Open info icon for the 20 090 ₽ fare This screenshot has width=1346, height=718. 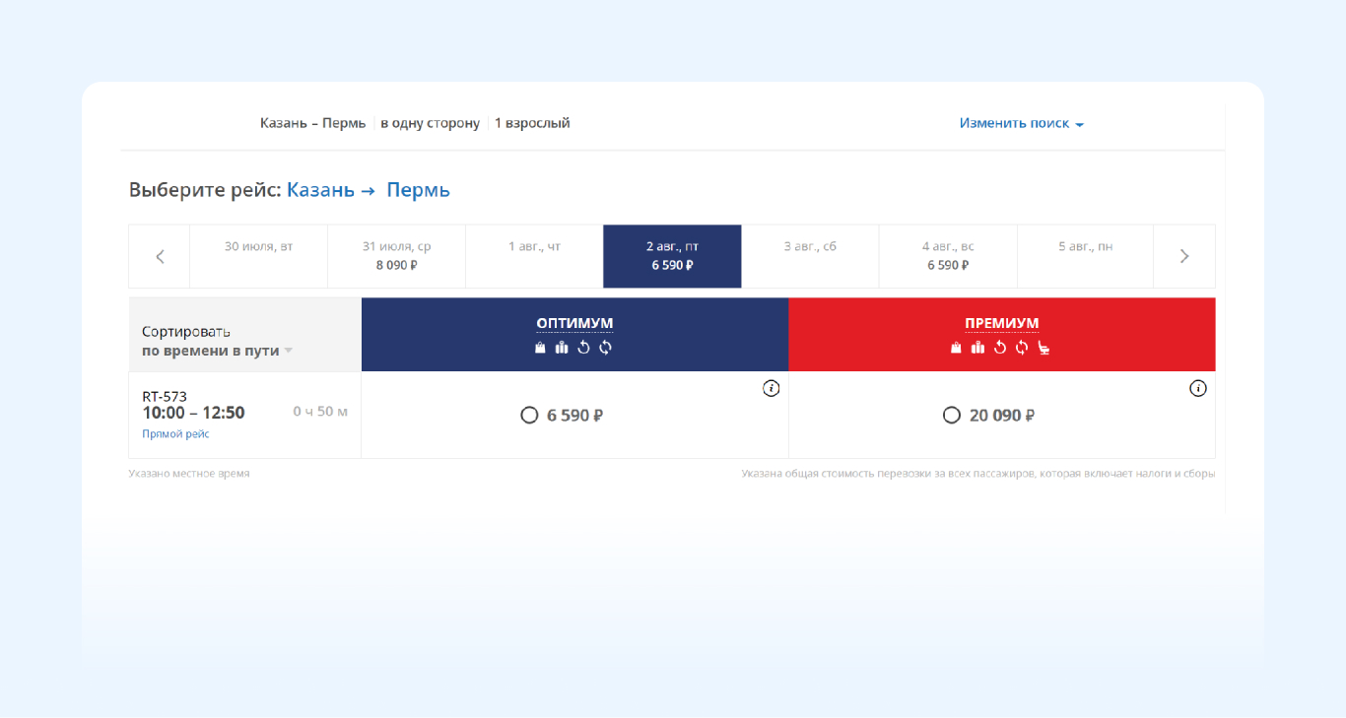1198,388
